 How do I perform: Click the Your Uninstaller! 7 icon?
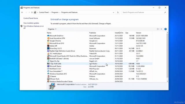(x=48, y=71)
